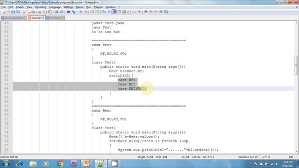Click the Close All toolbar icon
The image size is (299, 168).
(28, 12)
